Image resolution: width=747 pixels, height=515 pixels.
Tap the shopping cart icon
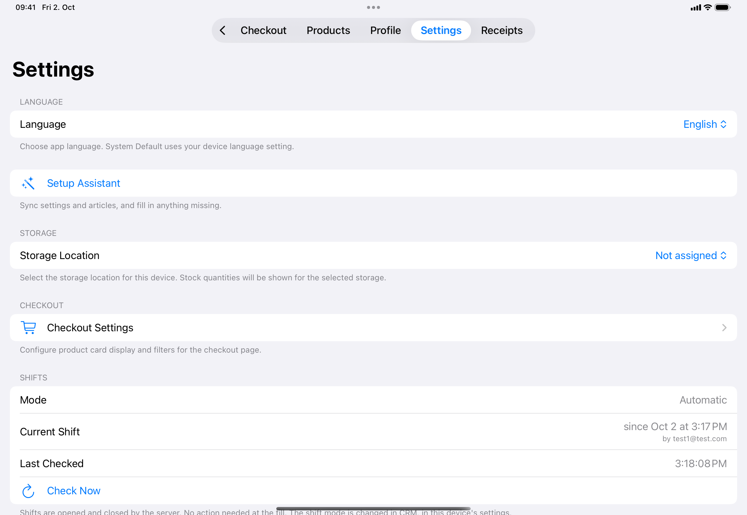pos(28,328)
